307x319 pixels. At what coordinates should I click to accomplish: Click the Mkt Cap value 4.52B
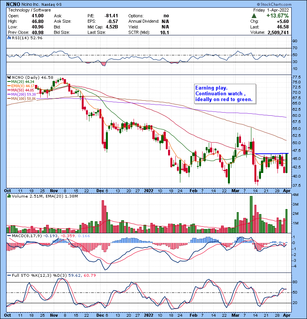112,27
